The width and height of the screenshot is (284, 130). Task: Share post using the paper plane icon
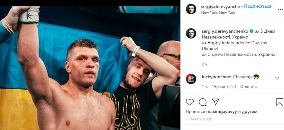coord(215,102)
